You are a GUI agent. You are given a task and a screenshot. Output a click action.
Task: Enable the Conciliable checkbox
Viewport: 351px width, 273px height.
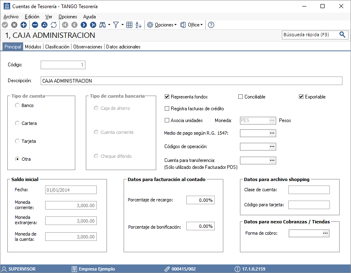(241, 97)
